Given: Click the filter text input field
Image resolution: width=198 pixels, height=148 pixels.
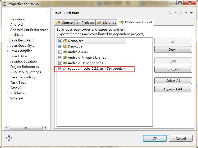Looking at the screenshot, I should [x=26, y=12].
